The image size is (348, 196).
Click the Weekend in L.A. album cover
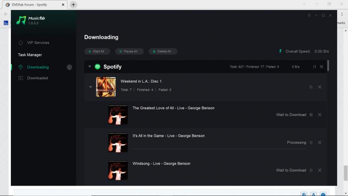(106, 87)
